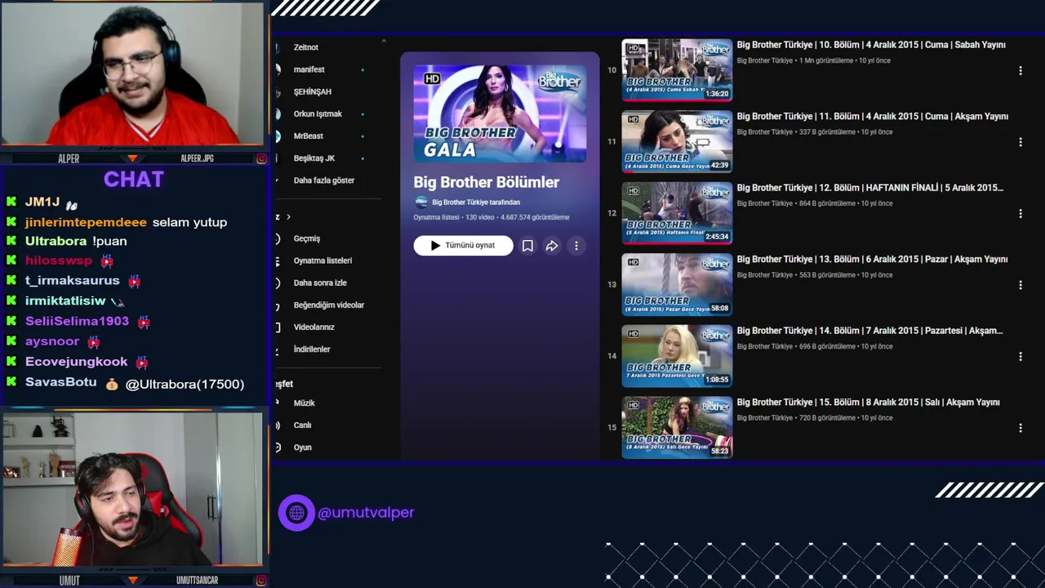The width and height of the screenshot is (1045, 588).
Task: Open İndirilenler downloads page
Action: pyautogui.click(x=312, y=349)
